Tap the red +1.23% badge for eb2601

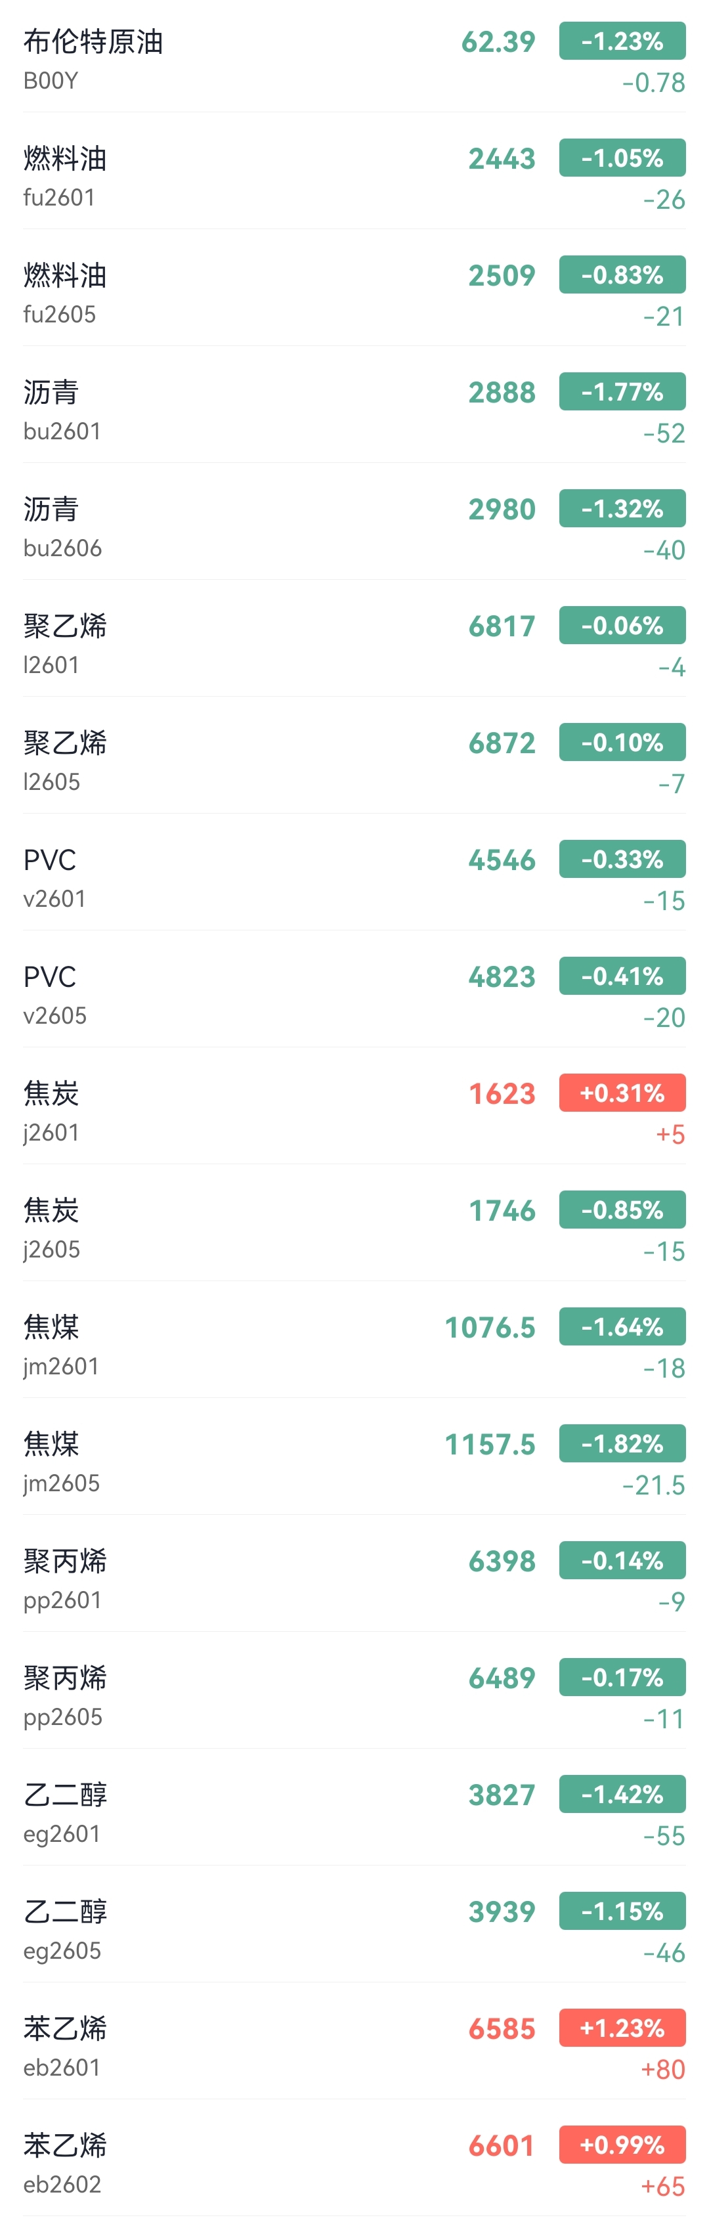click(622, 2028)
